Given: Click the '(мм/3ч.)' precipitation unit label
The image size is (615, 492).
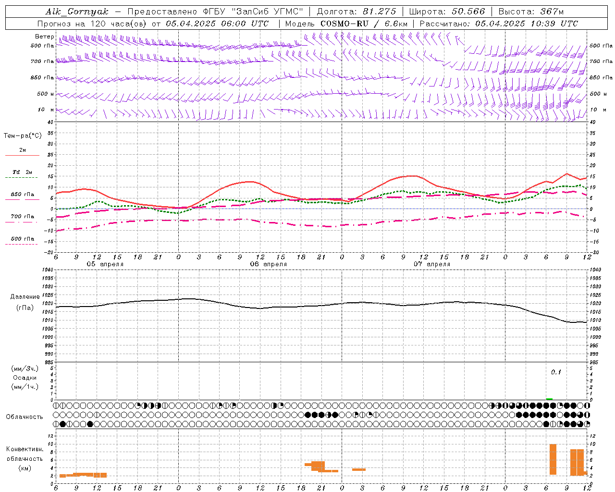Looking at the screenshot, I should 25,369.
